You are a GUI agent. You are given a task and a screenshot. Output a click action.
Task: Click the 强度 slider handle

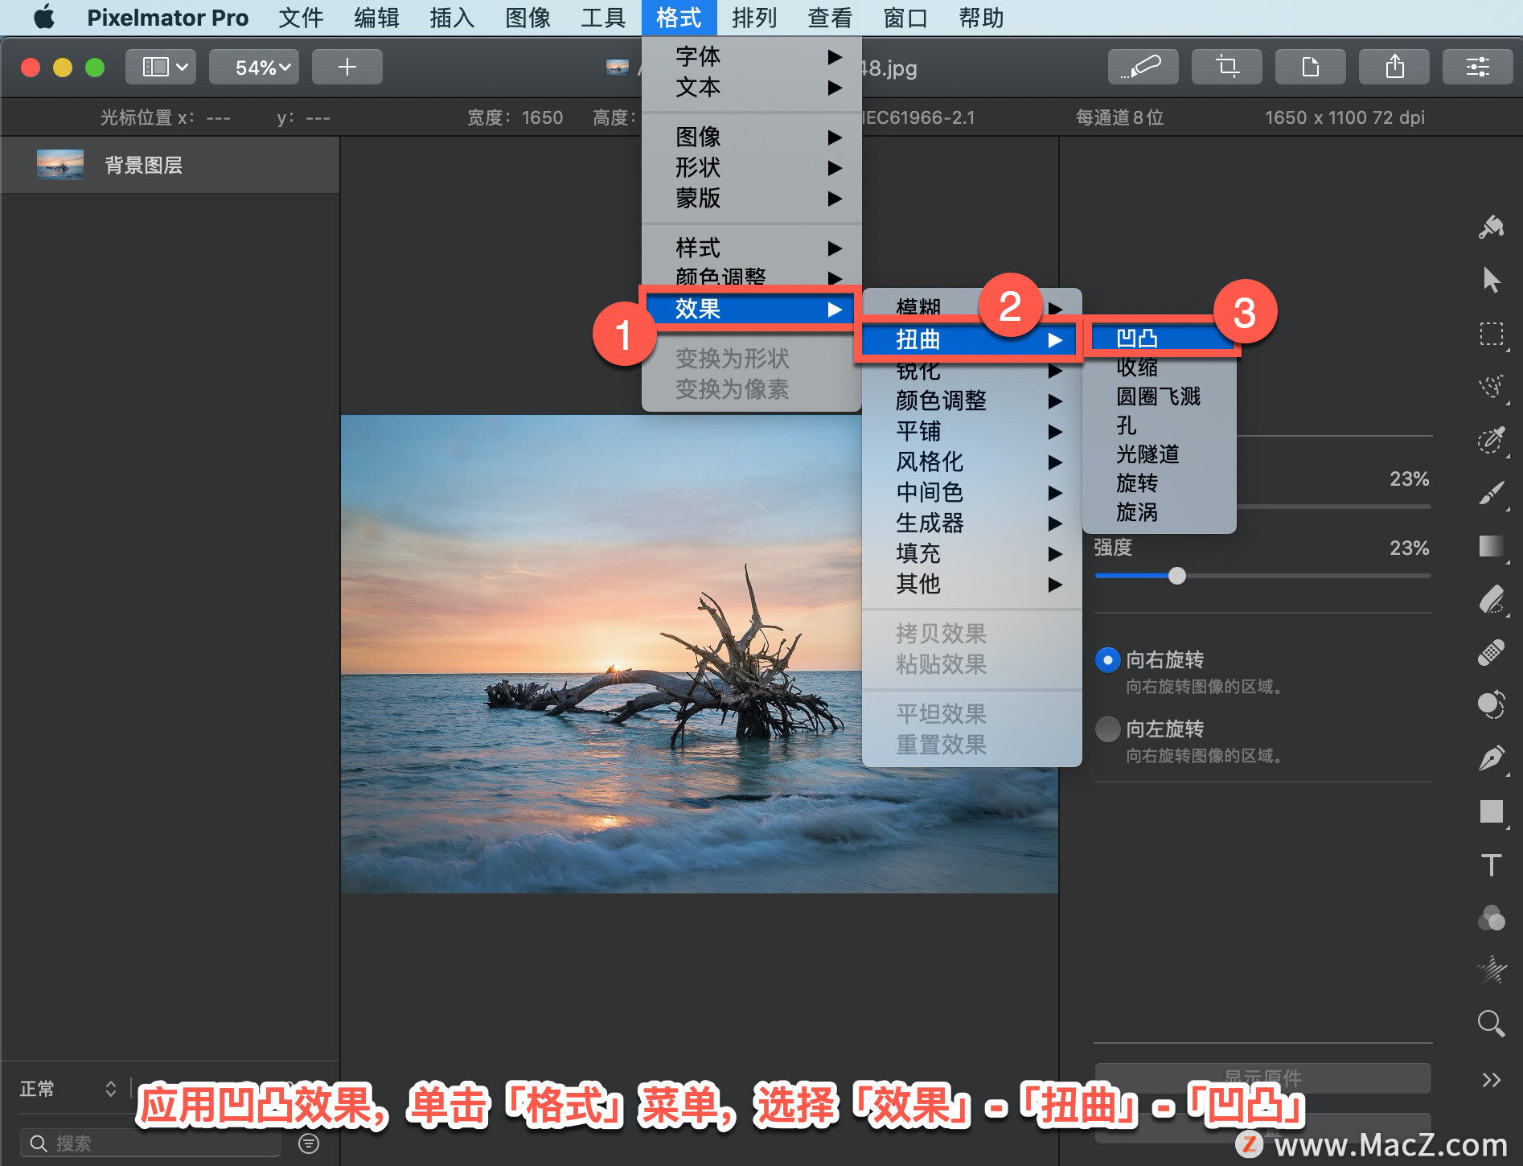click(1177, 576)
